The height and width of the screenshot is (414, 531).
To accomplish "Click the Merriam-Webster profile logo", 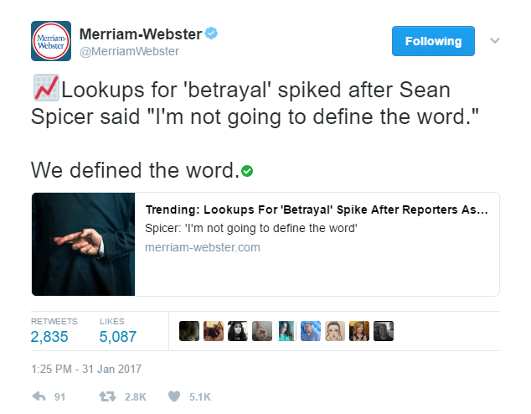I will (51, 41).
